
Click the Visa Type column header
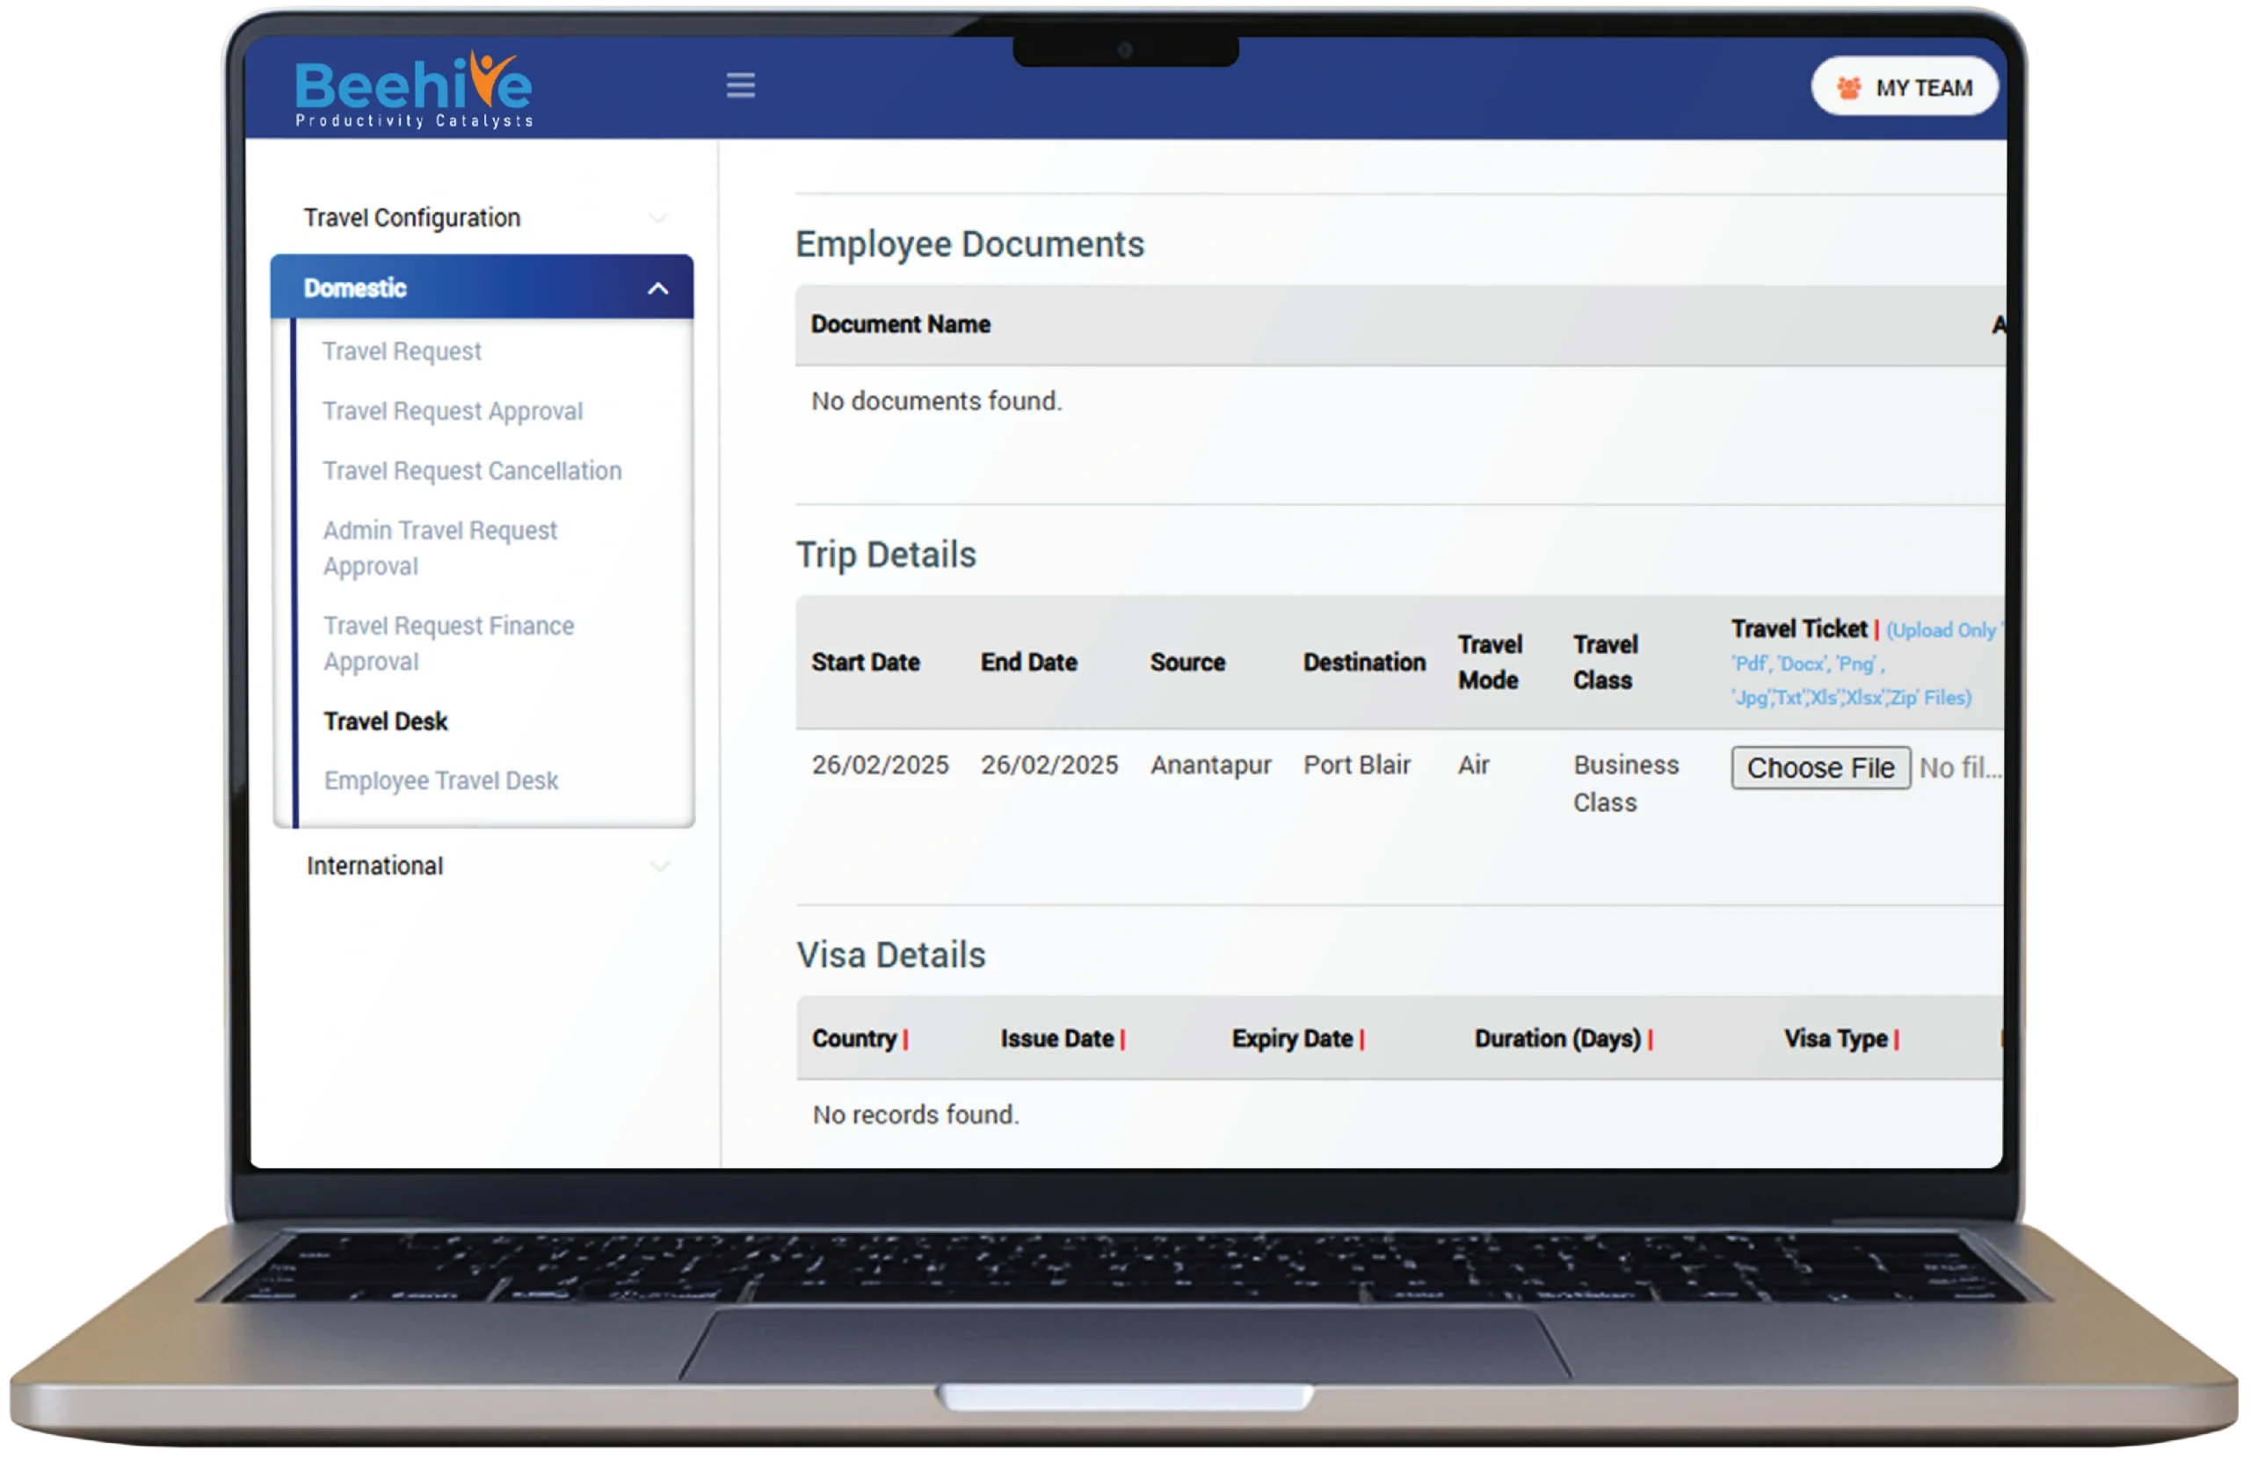point(1835,1038)
